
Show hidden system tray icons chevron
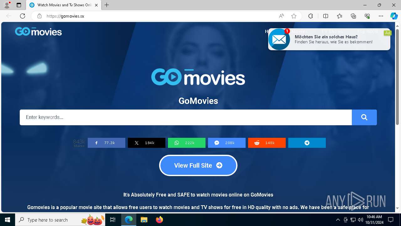(x=338, y=220)
